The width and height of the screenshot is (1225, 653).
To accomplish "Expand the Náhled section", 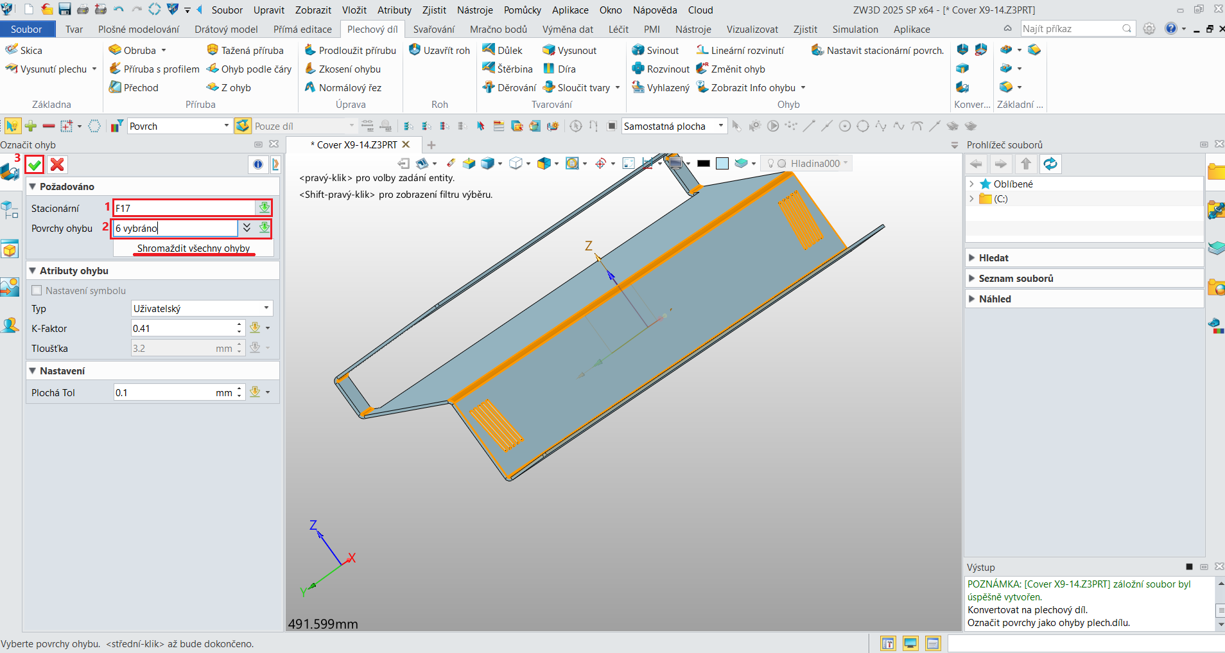I will pyautogui.click(x=1084, y=299).
